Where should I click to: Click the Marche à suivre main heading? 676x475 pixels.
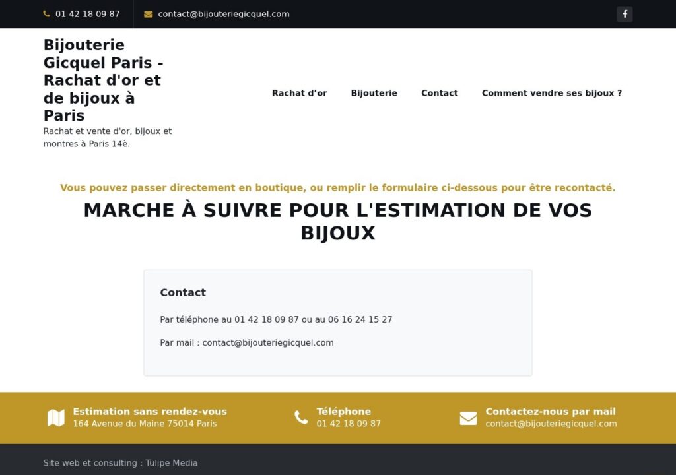click(x=338, y=222)
